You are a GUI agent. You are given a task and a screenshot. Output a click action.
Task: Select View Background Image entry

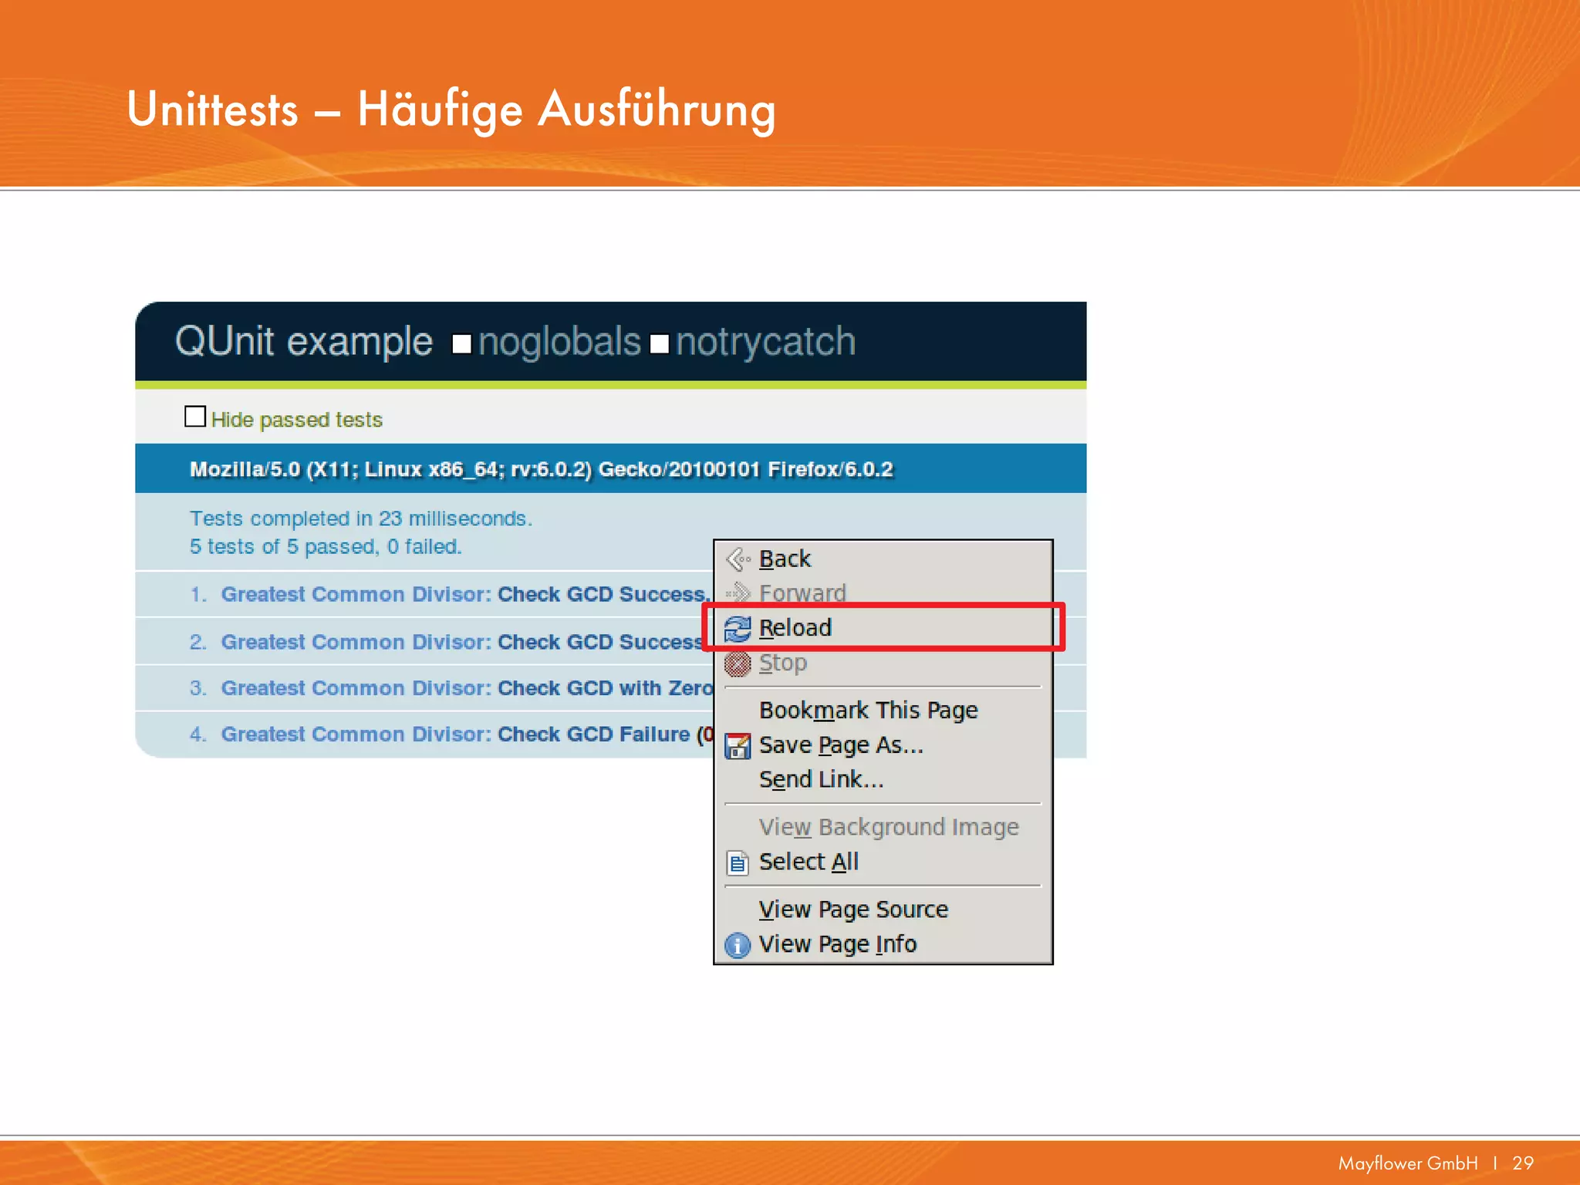pos(883,827)
